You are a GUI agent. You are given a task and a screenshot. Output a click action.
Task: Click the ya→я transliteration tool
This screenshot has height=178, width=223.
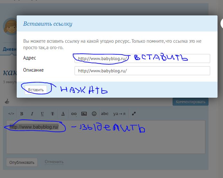coord(119,114)
